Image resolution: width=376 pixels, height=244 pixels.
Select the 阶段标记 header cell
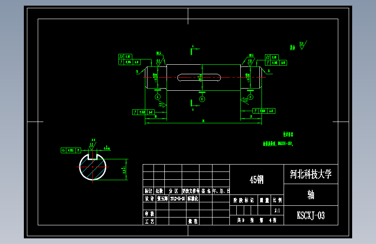point(244,200)
